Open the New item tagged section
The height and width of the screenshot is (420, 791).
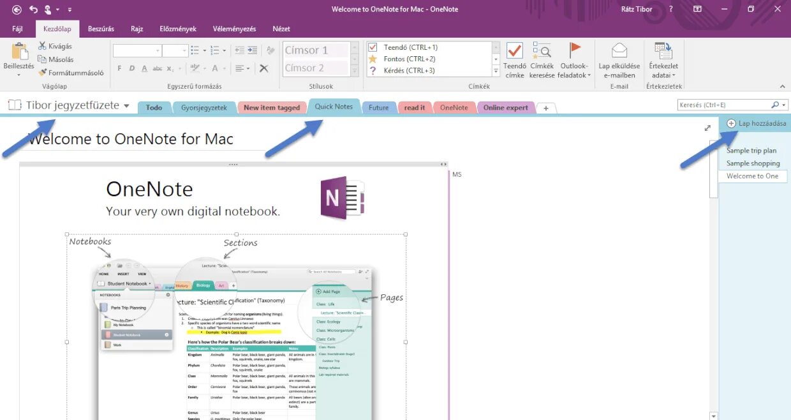click(272, 107)
